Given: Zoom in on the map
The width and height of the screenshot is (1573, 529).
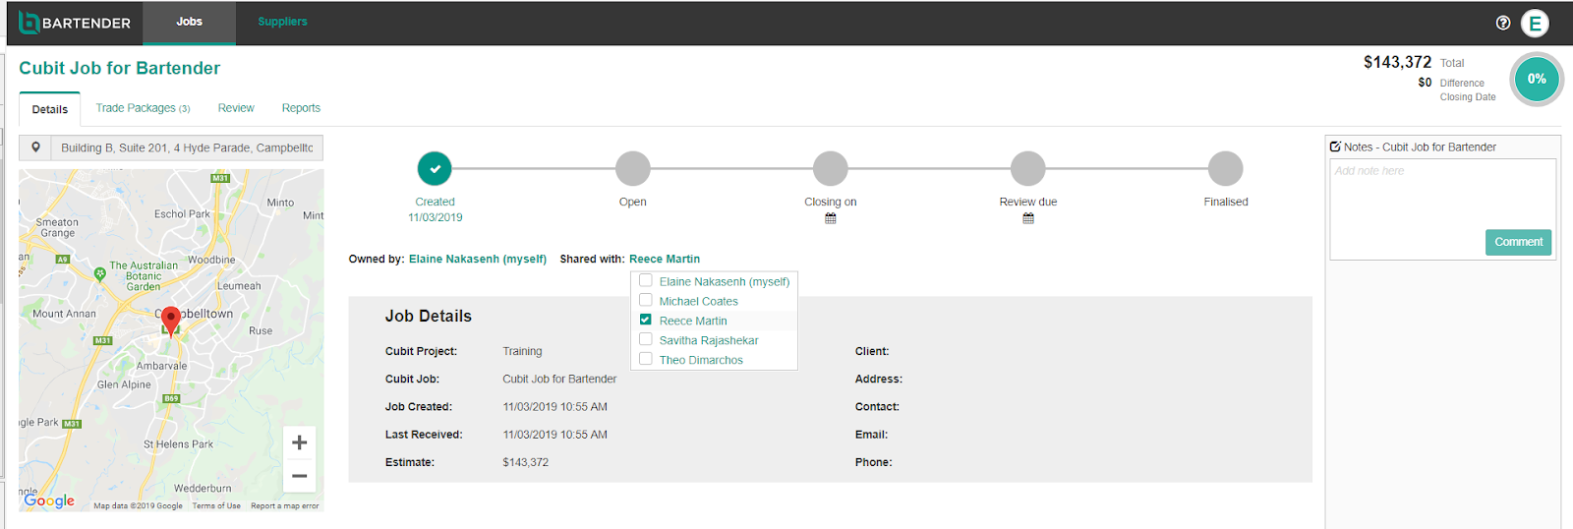Looking at the screenshot, I should (x=299, y=442).
